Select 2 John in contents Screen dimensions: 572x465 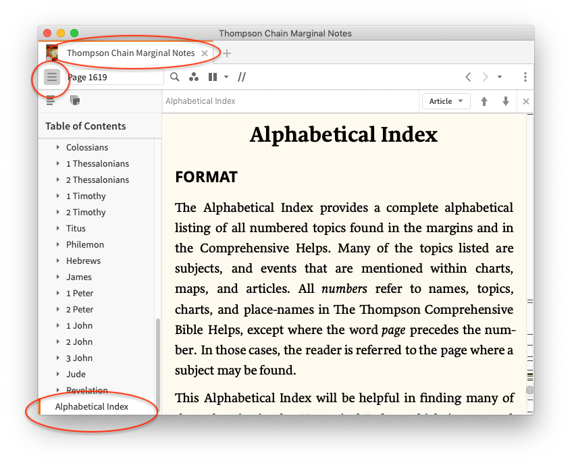(79, 341)
